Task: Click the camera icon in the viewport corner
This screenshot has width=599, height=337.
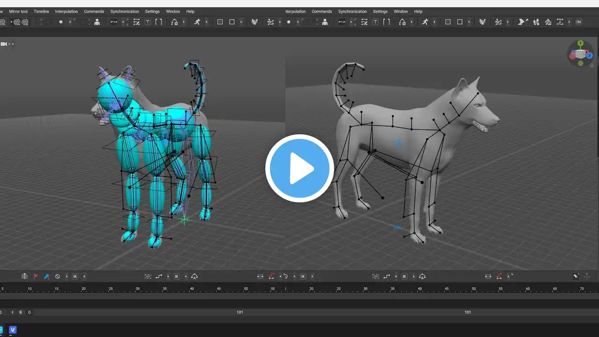Action: (x=4, y=44)
